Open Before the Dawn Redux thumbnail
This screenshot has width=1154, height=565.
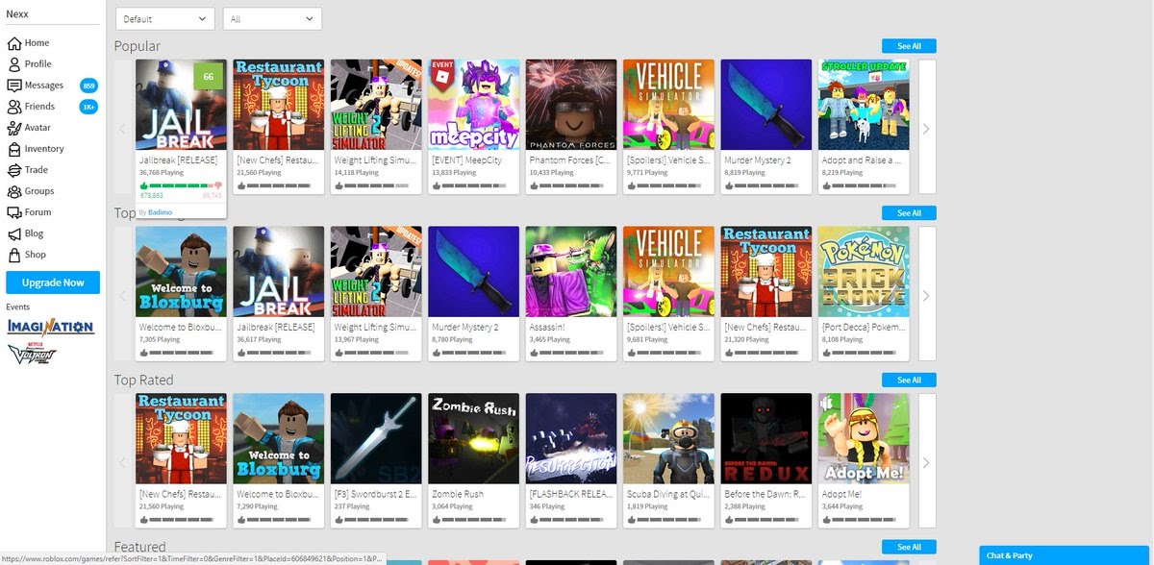[765, 439]
